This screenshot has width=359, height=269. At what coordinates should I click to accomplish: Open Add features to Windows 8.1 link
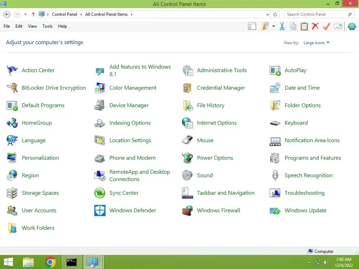click(x=140, y=70)
